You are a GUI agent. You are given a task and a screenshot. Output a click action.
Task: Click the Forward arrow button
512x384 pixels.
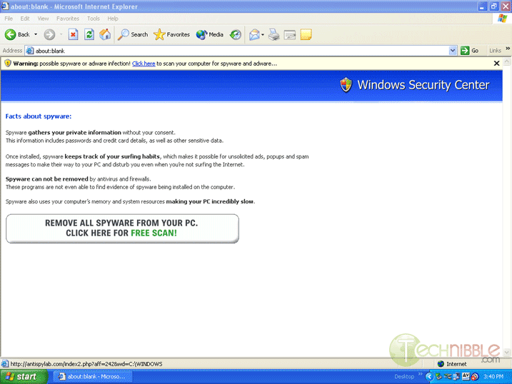[50, 34]
